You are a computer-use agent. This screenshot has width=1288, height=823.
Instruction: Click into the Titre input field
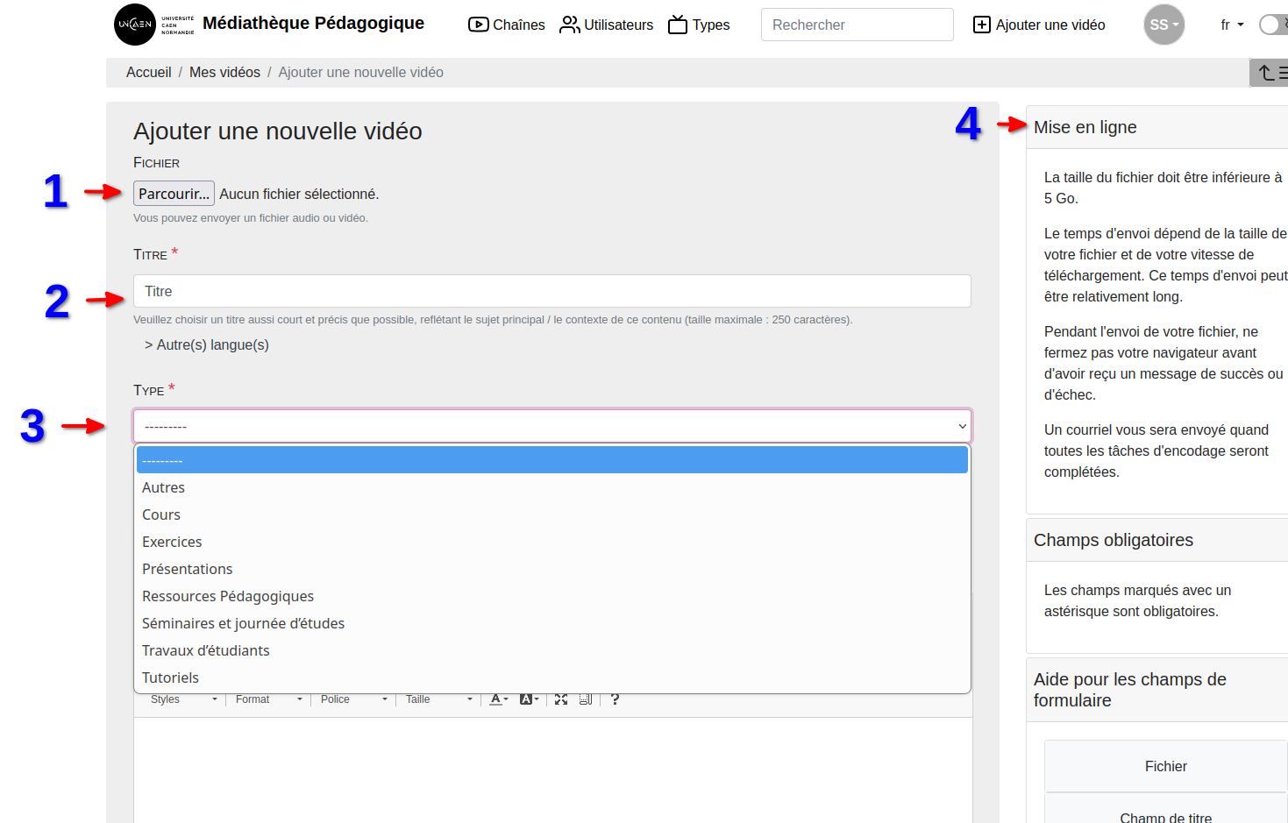pyautogui.click(x=551, y=291)
